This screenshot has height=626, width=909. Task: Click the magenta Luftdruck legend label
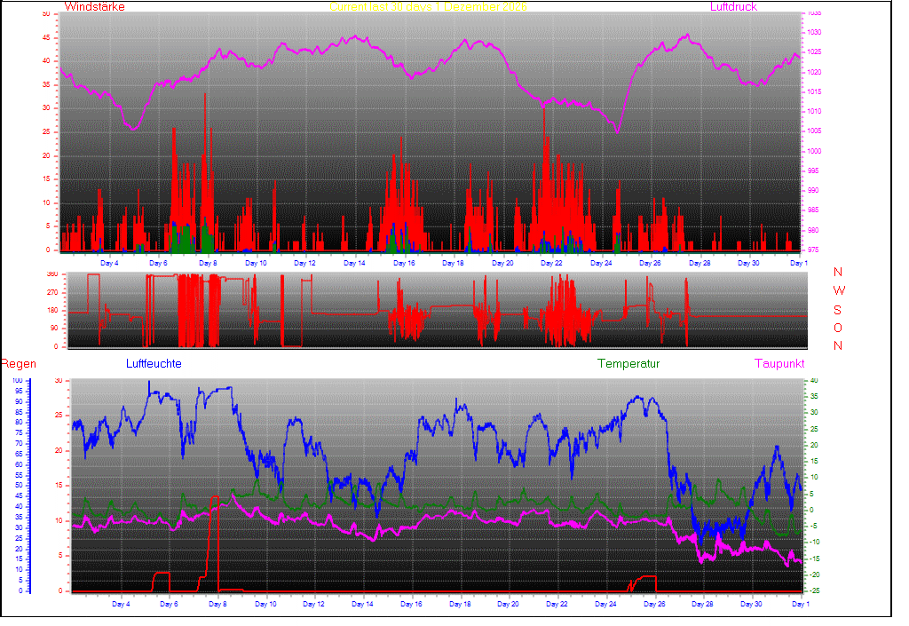pyautogui.click(x=733, y=7)
